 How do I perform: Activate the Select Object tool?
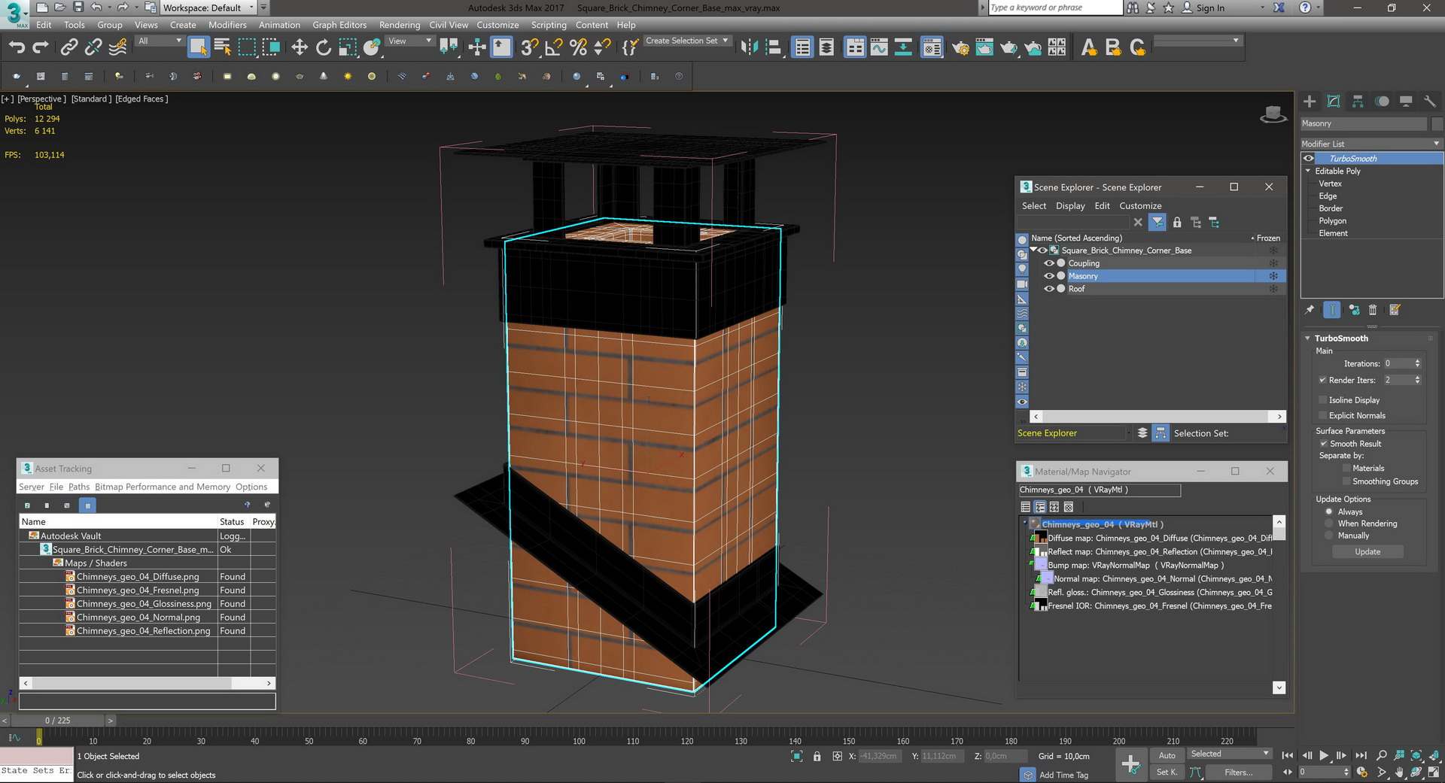198,47
